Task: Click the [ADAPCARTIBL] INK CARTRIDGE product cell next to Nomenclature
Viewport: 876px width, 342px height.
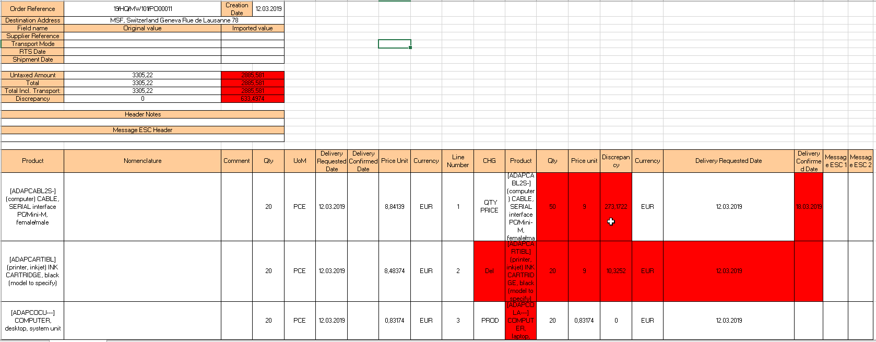Action: (x=32, y=271)
